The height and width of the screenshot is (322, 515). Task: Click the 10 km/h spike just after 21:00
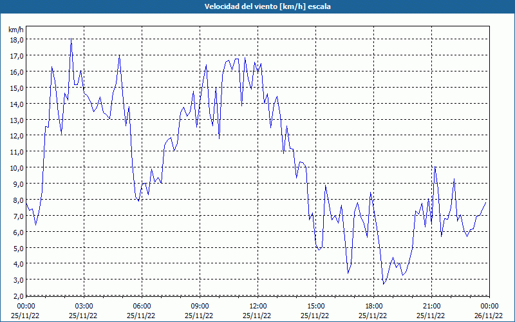pyautogui.click(x=435, y=167)
